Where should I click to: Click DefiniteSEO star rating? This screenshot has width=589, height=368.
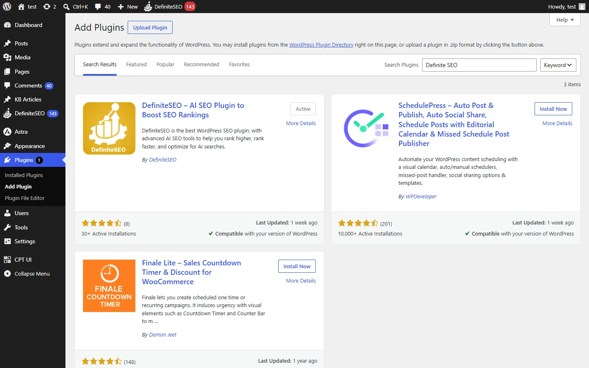(102, 223)
